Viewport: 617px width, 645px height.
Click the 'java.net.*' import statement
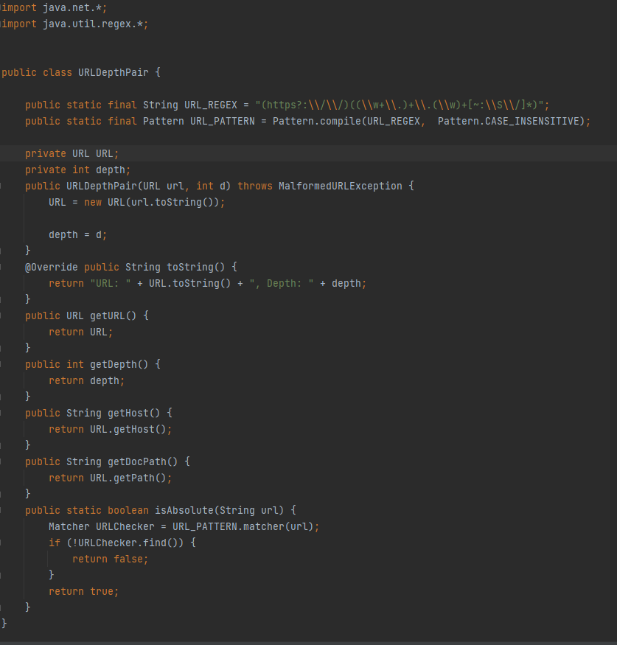coord(54,8)
